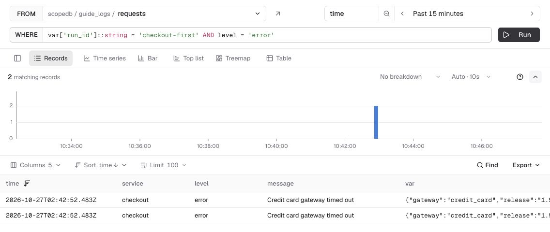Click the zoom out magnifier icon
550x232 pixels.
[x=386, y=14]
